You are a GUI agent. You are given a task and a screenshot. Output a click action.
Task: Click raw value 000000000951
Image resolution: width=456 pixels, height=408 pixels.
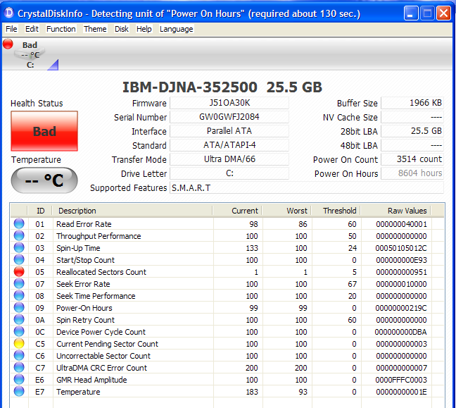(x=401, y=272)
